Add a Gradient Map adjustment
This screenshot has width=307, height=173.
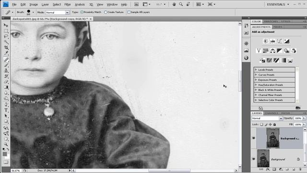283,61
